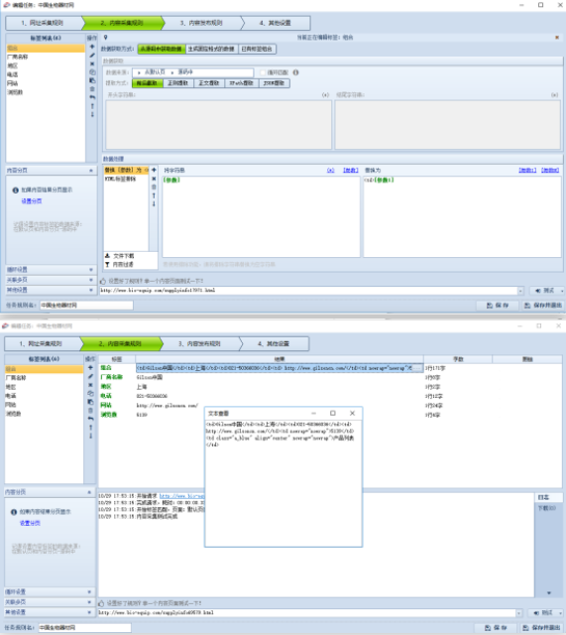Enable the 循环匹配 checkbox
The width and height of the screenshot is (566, 635).
(x=263, y=72)
